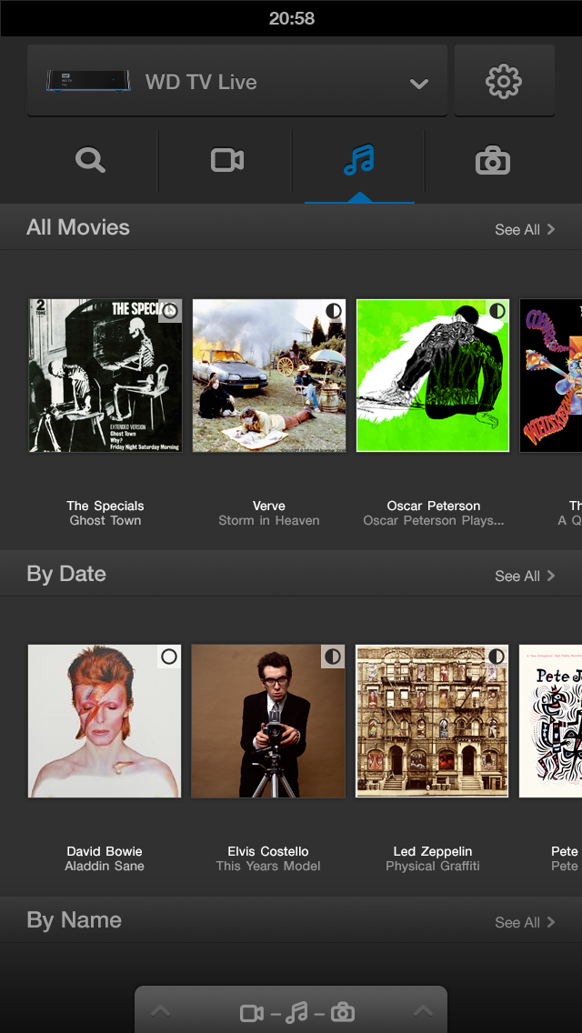Viewport: 582px width, 1033px height.
Task: Open the By Name section header
Action: point(73,920)
